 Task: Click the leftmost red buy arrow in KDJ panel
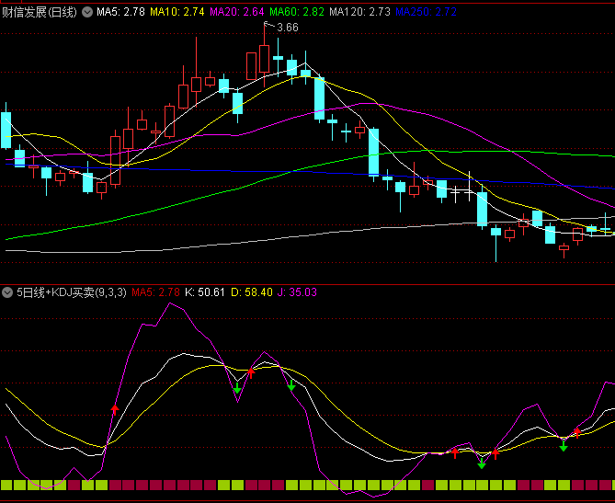pyautogui.click(x=115, y=409)
